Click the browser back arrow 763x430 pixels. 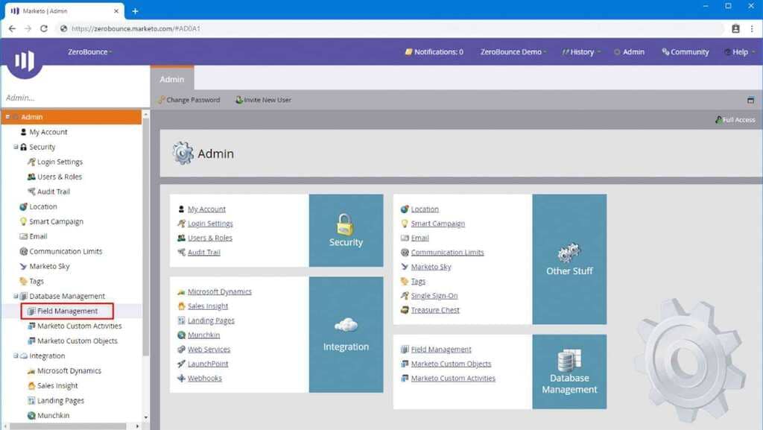tap(12, 29)
